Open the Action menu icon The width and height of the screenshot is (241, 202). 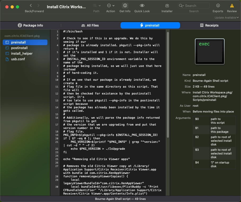click(109, 6)
